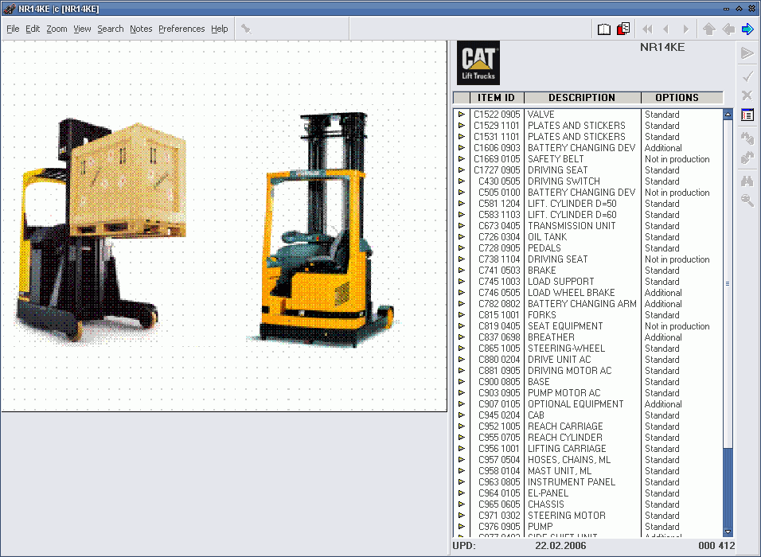Sort list by the DESCRIPTION column header
This screenshot has width=761, height=557.
coord(582,97)
